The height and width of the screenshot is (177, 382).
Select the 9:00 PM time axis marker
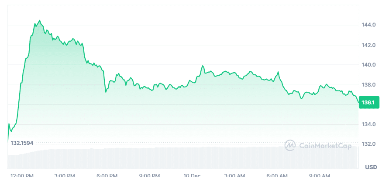point(149,175)
